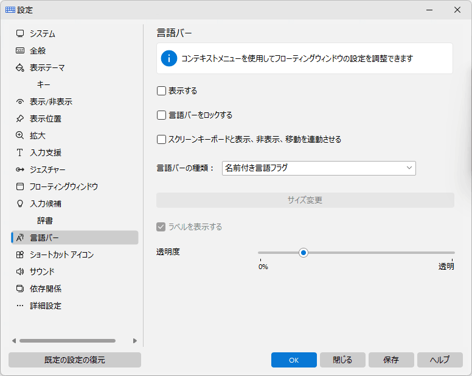Check スクリーンキーボードと表示、非表示、移動を連動させる option
472x376 pixels.
pos(161,140)
